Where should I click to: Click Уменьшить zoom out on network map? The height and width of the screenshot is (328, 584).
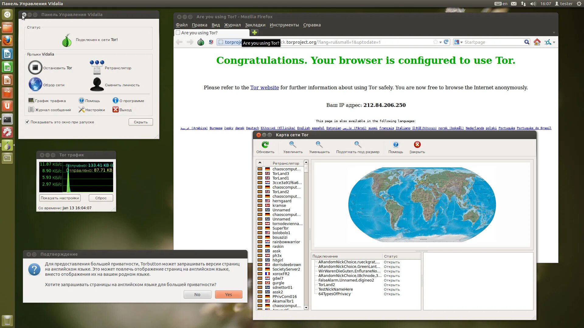click(319, 147)
